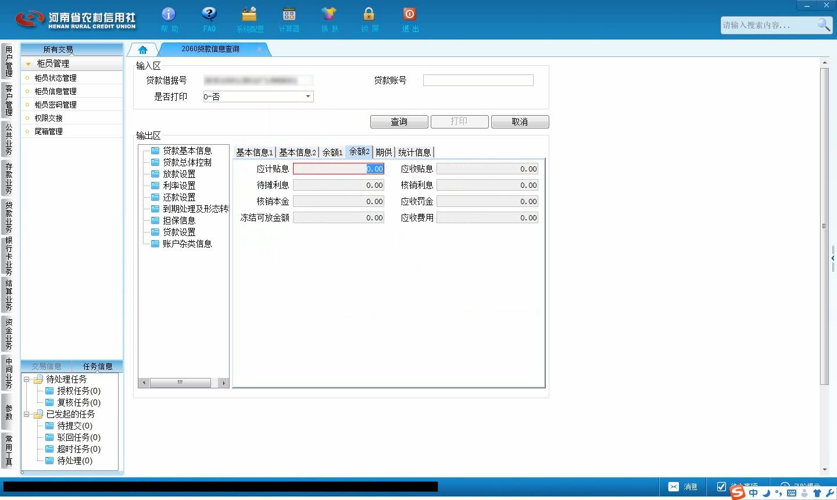Switch to the 基本信息1 tab
Viewport: 837px width, 500px height.
click(254, 152)
